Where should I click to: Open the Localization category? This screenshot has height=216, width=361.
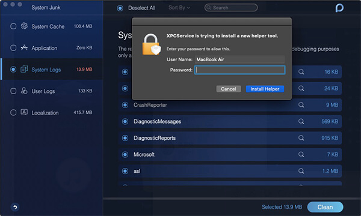pos(52,112)
